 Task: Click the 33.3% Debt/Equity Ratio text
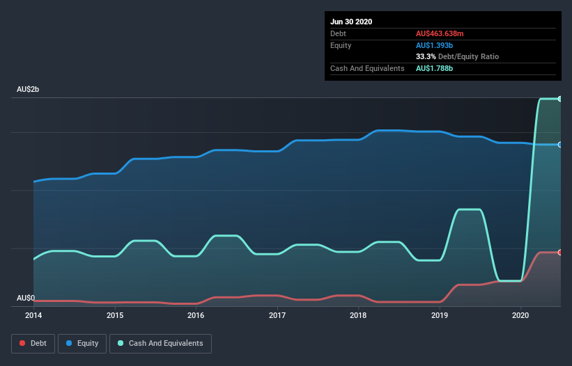point(457,56)
